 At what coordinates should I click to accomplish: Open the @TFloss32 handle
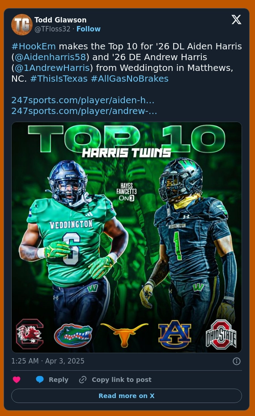point(52,29)
